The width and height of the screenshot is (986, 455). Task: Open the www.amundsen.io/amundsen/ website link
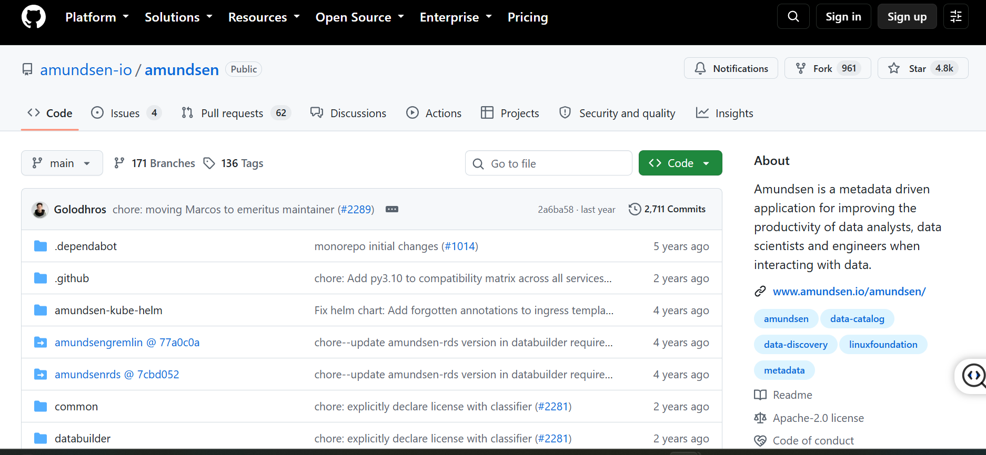point(849,291)
